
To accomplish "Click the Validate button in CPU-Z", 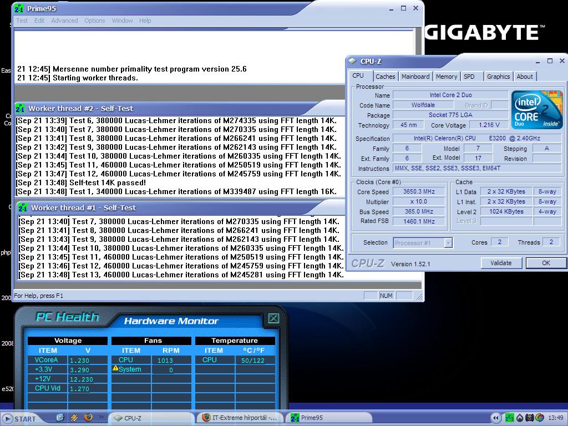I will [501, 263].
